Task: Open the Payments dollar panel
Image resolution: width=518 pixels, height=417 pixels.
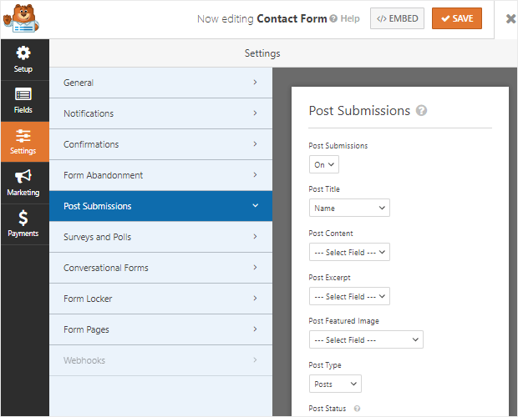Action: pyautogui.click(x=23, y=224)
